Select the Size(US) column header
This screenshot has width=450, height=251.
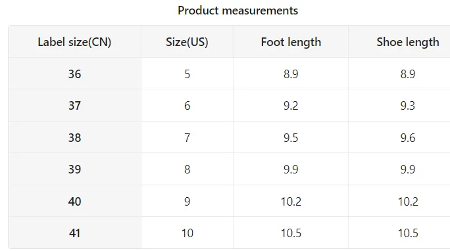(187, 42)
